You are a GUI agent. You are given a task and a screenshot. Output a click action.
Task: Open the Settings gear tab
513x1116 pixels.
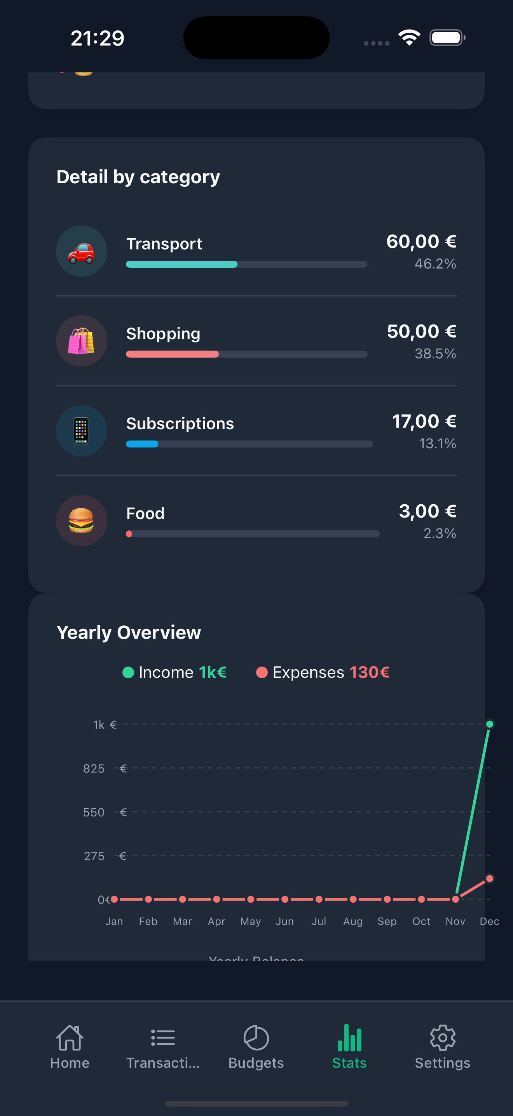pyautogui.click(x=442, y=1046)
